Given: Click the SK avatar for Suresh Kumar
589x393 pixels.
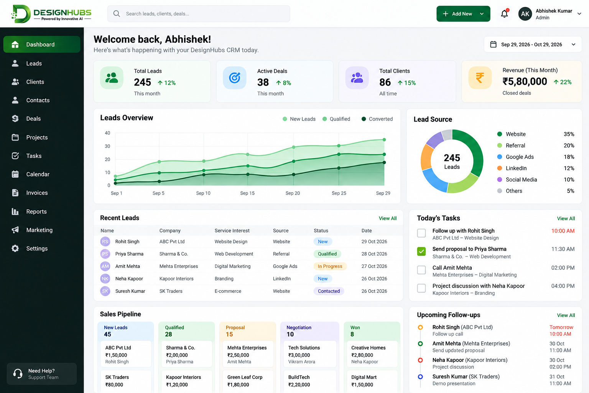Looking at the screenshot, I should [x=105, y=291].
